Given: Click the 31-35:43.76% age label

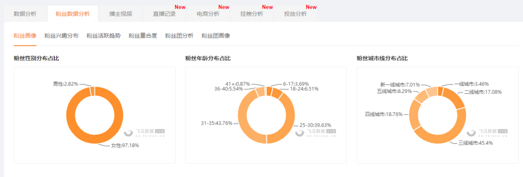Looking at the screenshot, I should [216, 123].
